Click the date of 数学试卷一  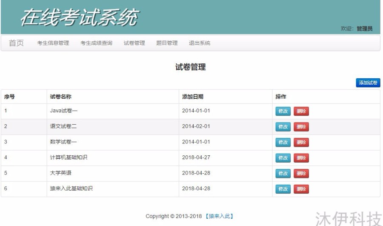[196, 142]
